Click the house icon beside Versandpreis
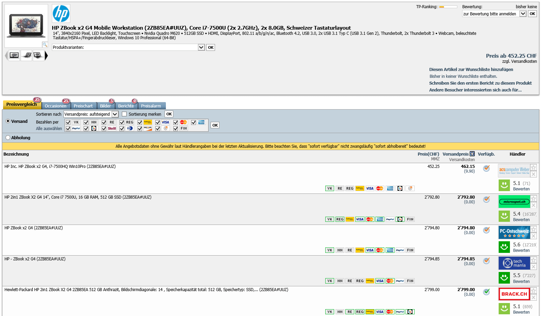 (x=472, y=154)
